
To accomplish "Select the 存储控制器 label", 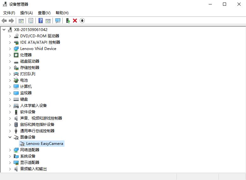I will pyautogui.click(x=30, y=68).
